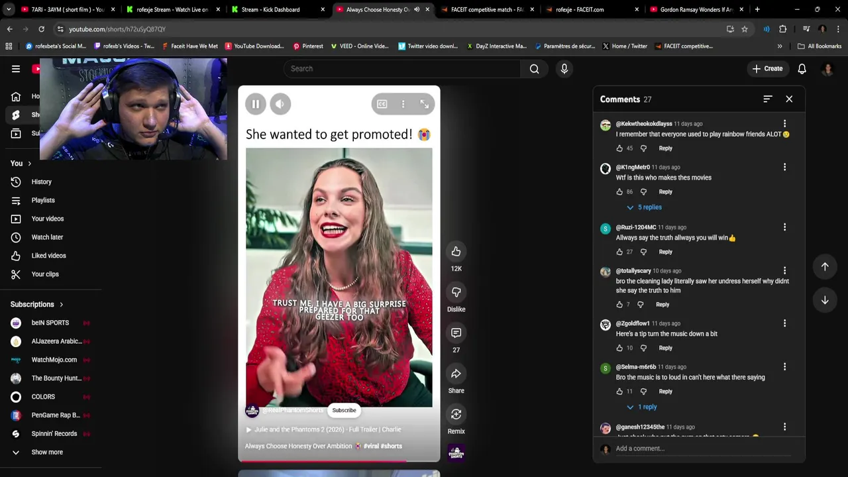Show hidden bookmarks chevron
848x477 pixels.
click(x=780, y=46)
